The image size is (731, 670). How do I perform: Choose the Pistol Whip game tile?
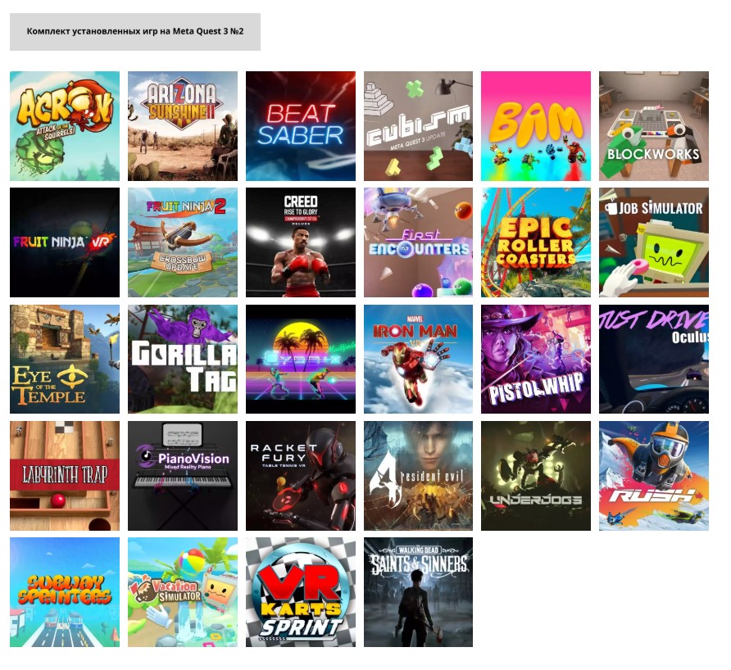tap(536, 360)
